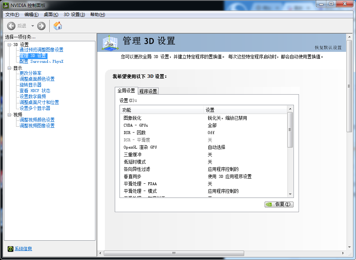The height and width of the screenshot is (260, 356).
Task: Open the 编辑(E) menu
Action: click(x=31, y=15)
